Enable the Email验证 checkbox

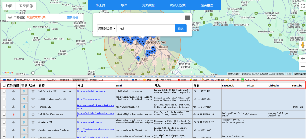(45, 80)
